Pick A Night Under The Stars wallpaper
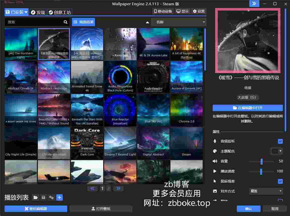This screenshot has height=216, width=290. point(21,110)
